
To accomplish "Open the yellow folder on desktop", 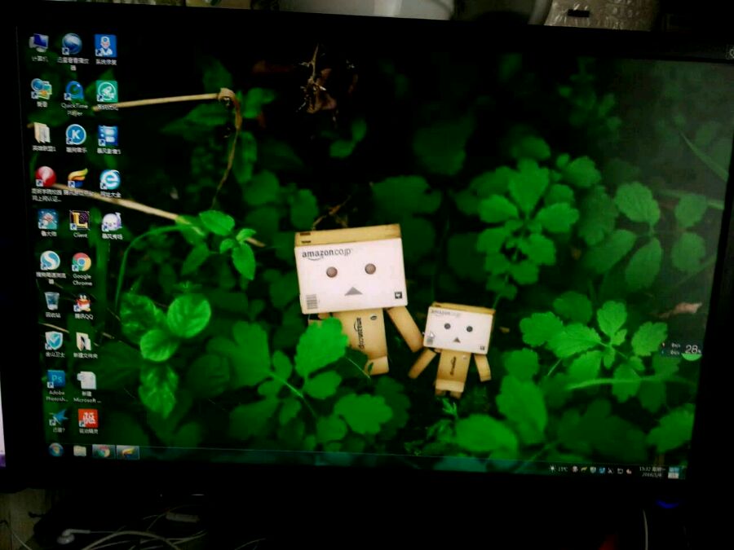I will 42,137.
